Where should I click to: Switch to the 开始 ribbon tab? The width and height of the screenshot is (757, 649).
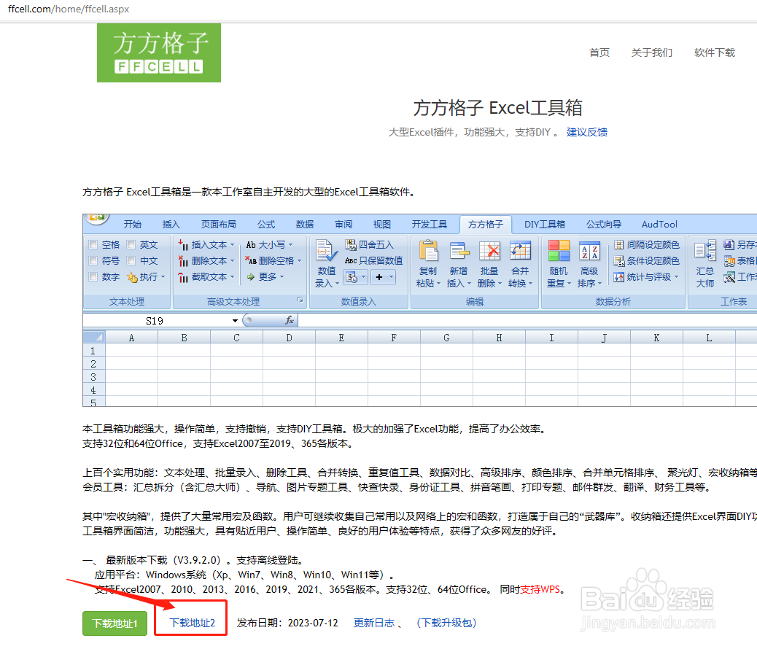pyautogui.click(x=133, y=225)
